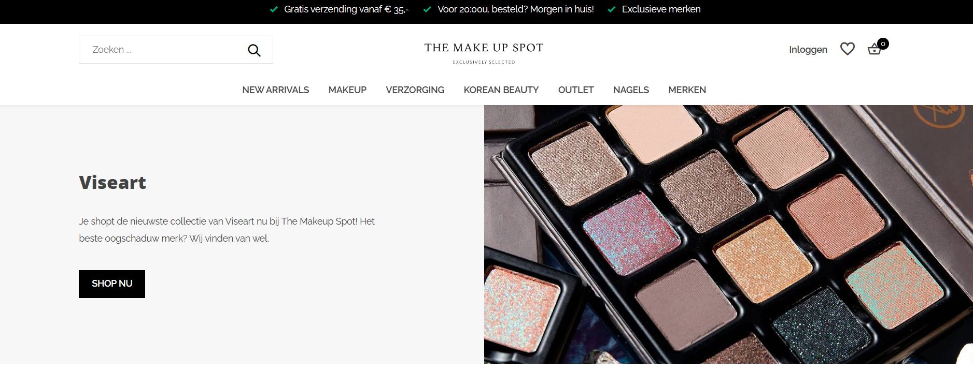Open the New Arrivals menu
The image size is (973, 371).
point(275,90)
